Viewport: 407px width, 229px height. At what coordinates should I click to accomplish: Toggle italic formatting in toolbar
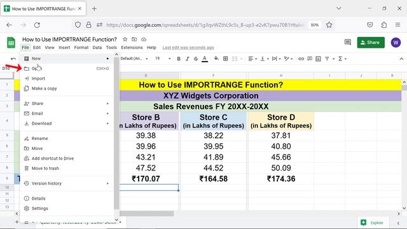coord(187,59)
